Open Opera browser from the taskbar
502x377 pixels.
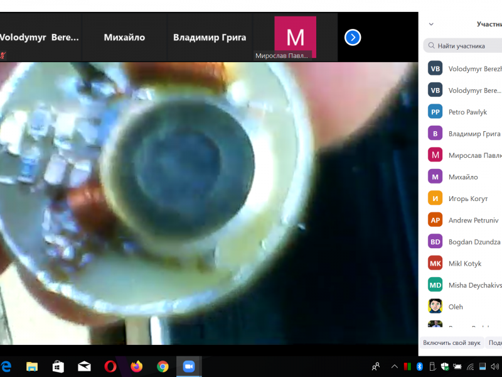[x=110, y=366]
